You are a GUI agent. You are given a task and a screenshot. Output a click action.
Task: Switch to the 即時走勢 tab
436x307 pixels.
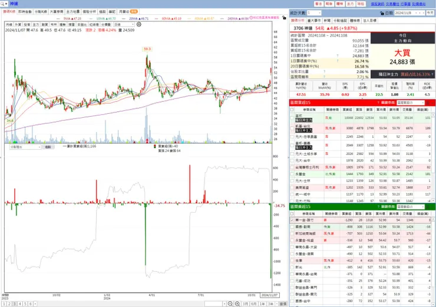tap(25, 12)
